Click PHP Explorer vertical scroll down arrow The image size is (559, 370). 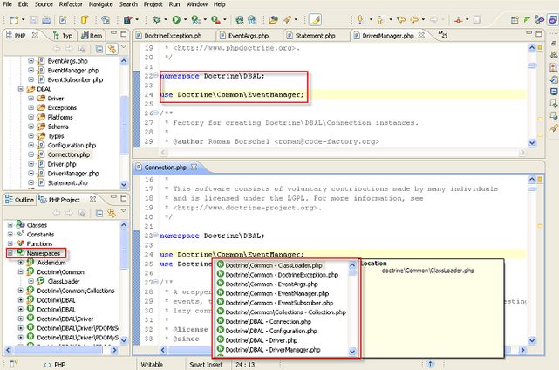tap(124, 184)
